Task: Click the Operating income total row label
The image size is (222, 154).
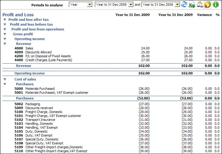Action: pyautogui.click(x=30, y=73)
